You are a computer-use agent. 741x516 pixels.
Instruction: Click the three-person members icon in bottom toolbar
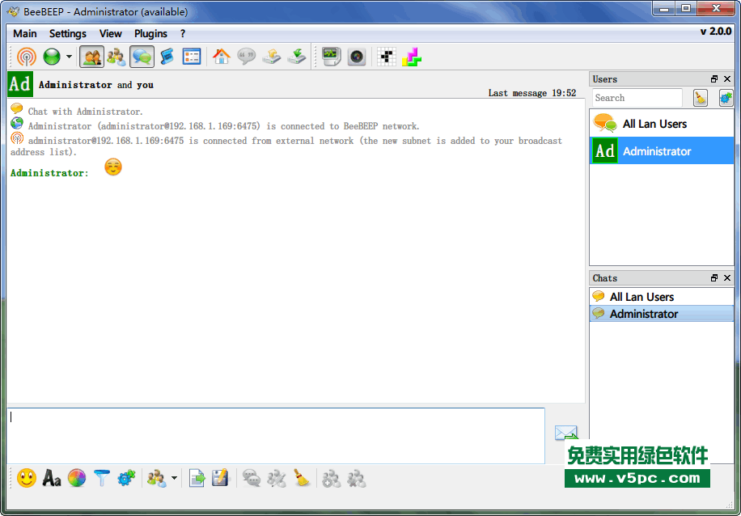pyautogui.click(x=156, y=478)
